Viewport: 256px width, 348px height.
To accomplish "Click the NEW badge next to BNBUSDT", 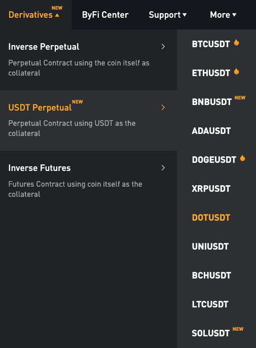I will coord(240,97).
